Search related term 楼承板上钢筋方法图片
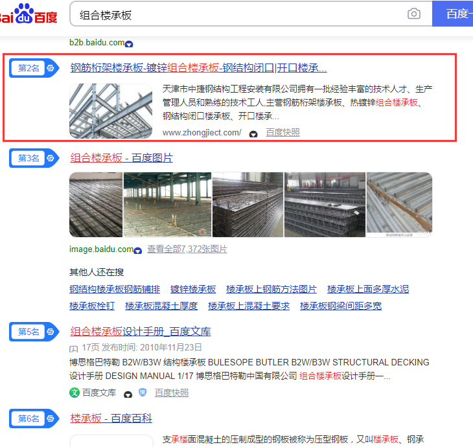 [x=271, y=289]
